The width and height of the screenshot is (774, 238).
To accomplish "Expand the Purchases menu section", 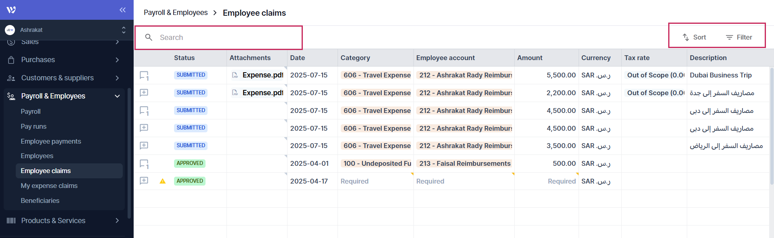I will point(65,60).
